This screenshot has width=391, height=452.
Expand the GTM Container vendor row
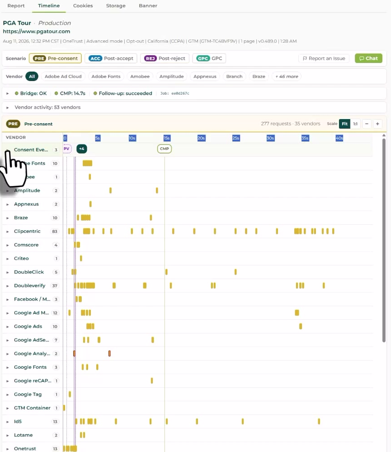8,408
